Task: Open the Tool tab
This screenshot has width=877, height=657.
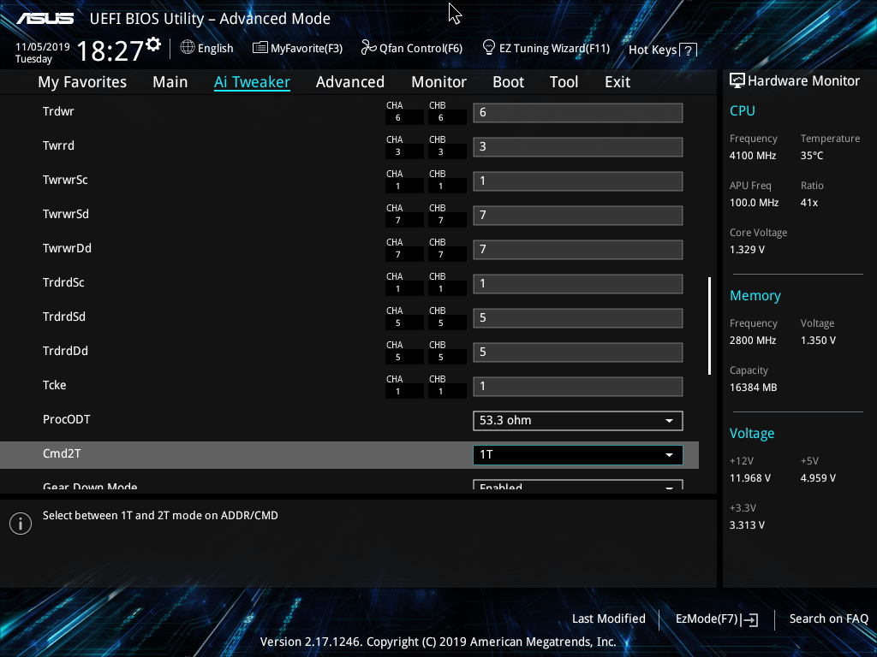Action: [564, 82]
